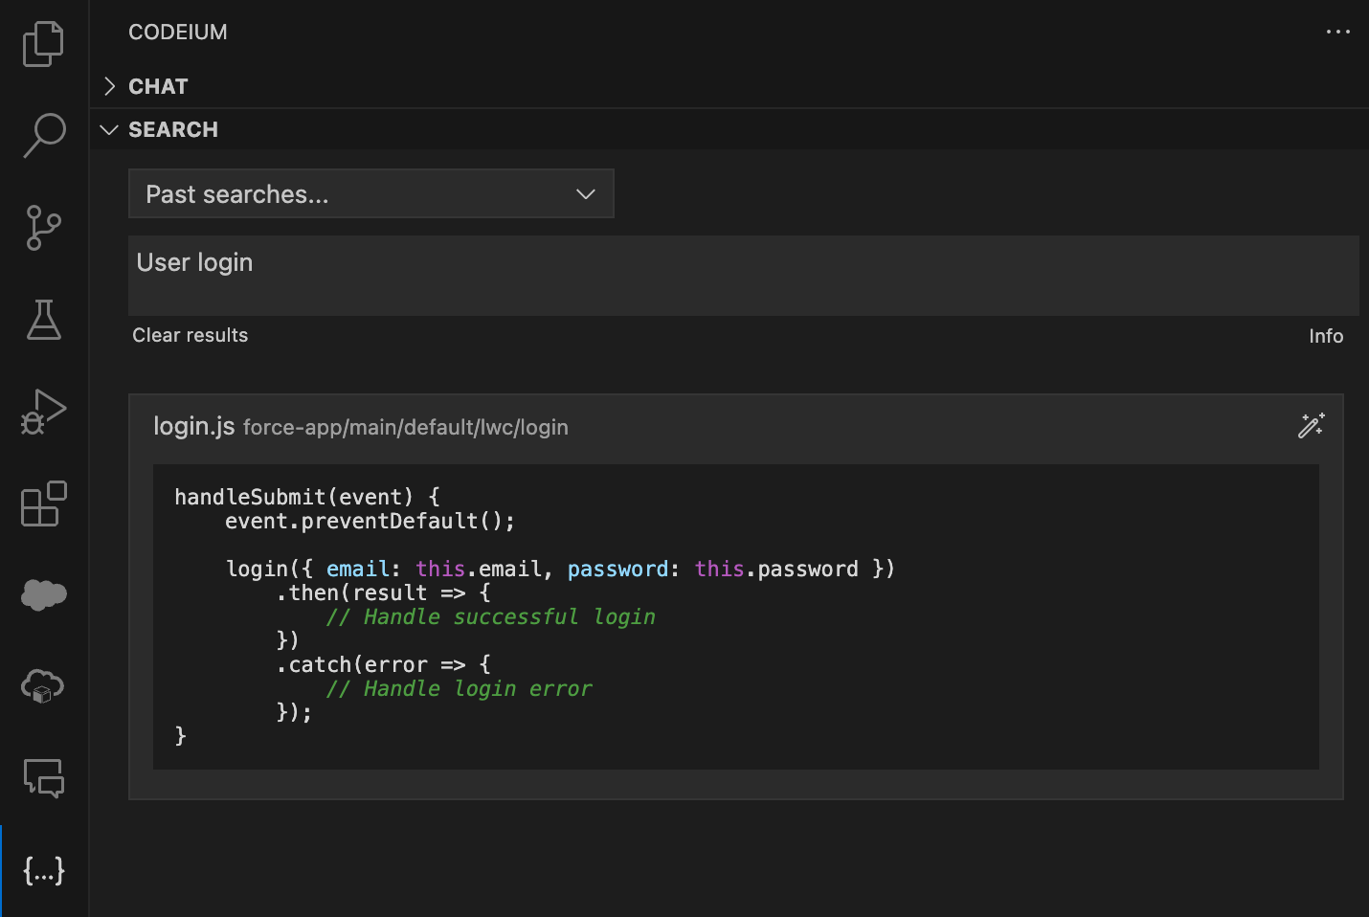This screenshot has height=917, width=1369.
Task: Open the Past searches dropdown
Action: pyautogui.click(x=371, y=194)
